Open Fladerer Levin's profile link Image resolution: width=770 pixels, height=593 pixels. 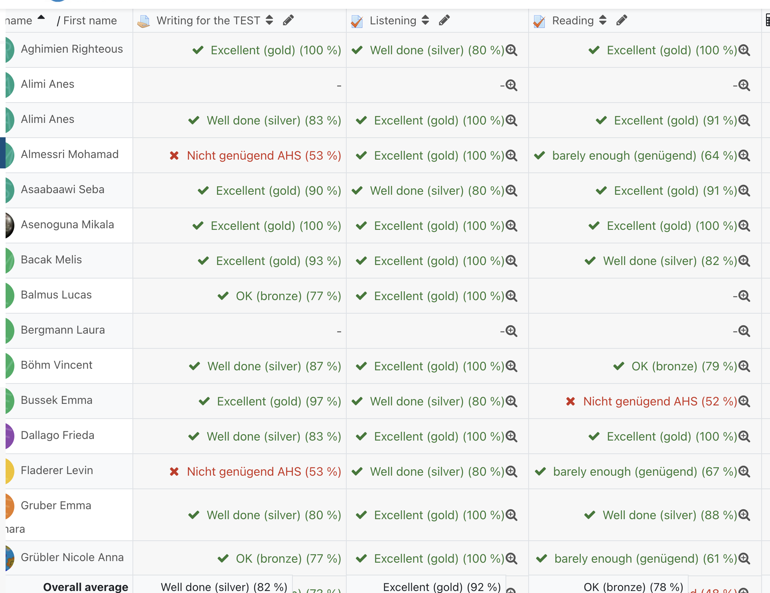pos(57,470)
